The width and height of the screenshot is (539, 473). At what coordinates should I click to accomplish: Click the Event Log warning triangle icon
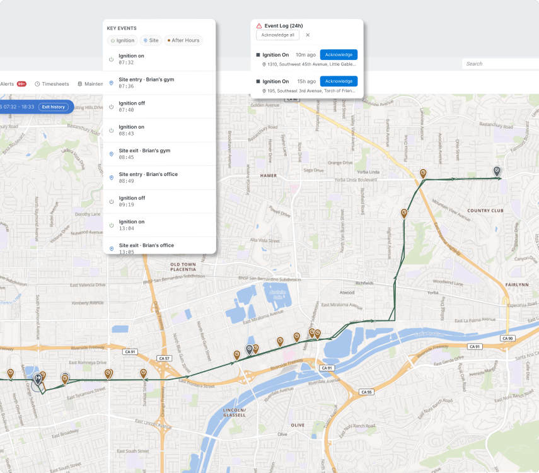259,26
